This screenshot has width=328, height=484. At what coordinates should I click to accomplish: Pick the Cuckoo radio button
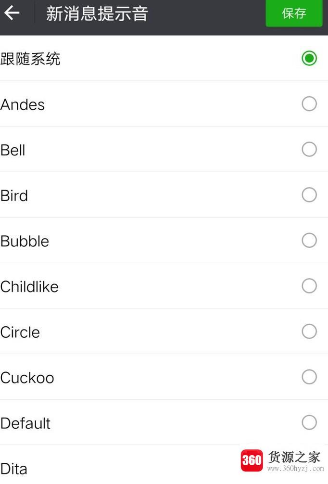[309, 377]
